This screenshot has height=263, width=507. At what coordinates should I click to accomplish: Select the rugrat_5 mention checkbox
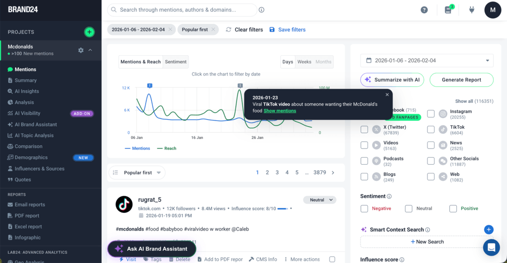[332, 259]
